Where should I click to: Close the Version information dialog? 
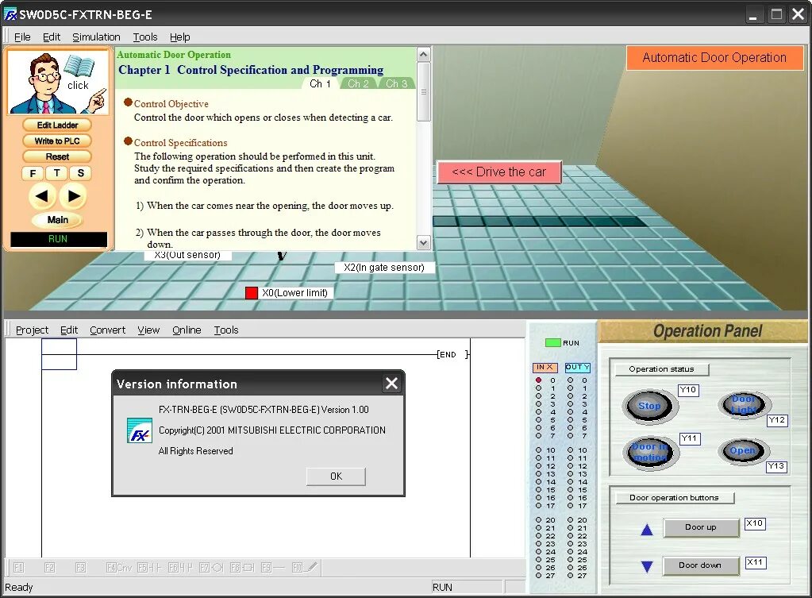[391, 384]
